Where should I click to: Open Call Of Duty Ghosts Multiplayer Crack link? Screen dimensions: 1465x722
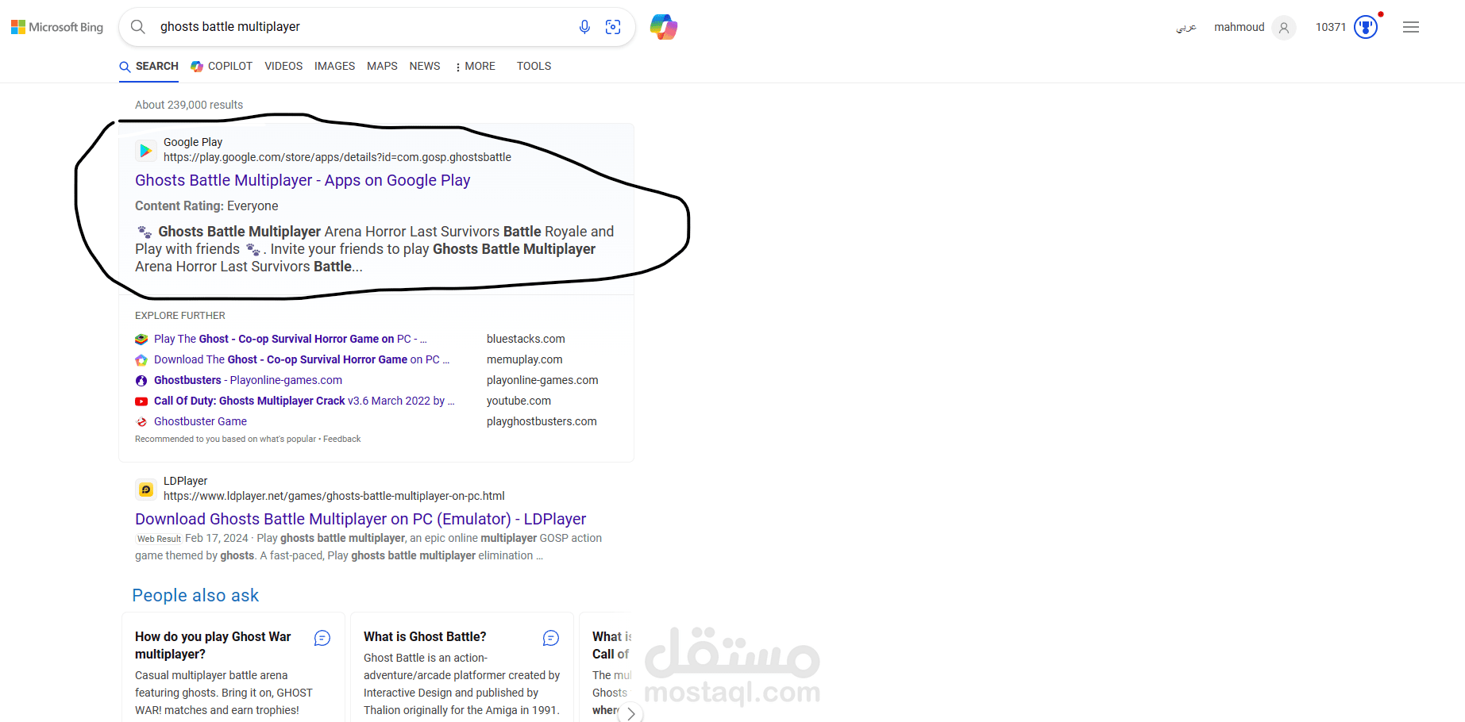(304, 401)
